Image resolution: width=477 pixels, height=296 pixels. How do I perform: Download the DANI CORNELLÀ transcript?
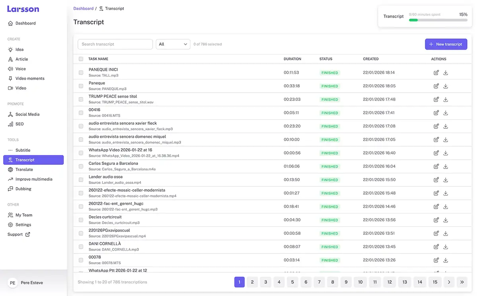tap(446, 247)
